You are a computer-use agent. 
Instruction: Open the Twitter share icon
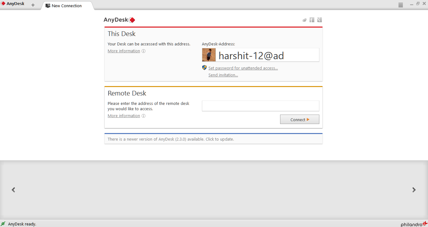pos(304,20)
